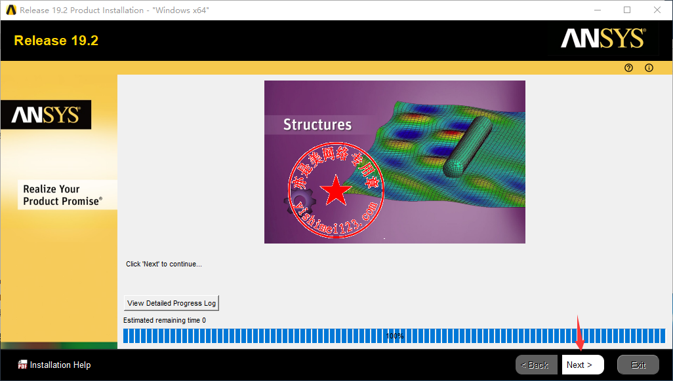Image resolution: width=673 pixels, height=381 pixels.
Task: Click the Structures product banner image
Action: click(394, 162)
